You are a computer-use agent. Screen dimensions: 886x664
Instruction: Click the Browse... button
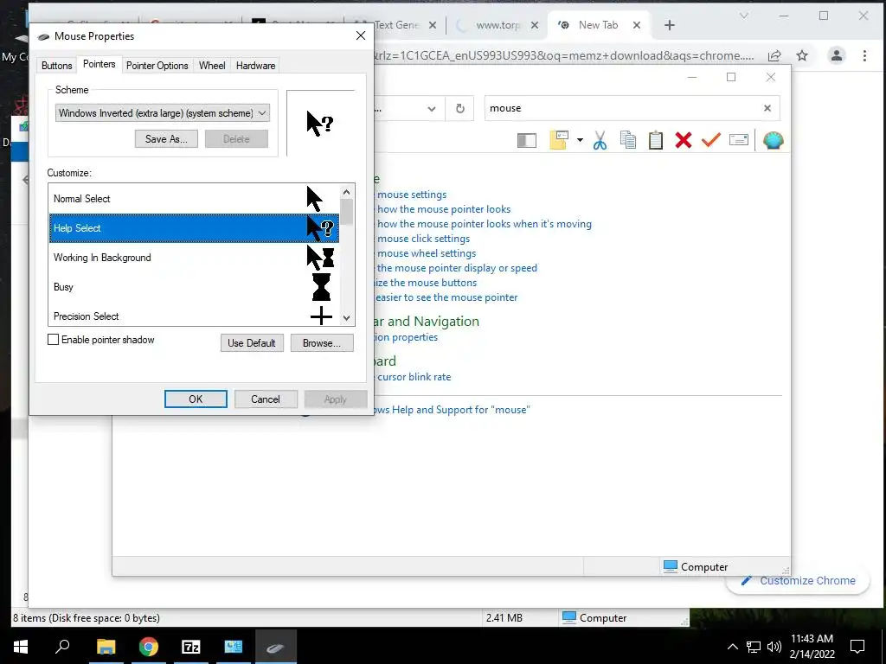click(x=322, y=342)
